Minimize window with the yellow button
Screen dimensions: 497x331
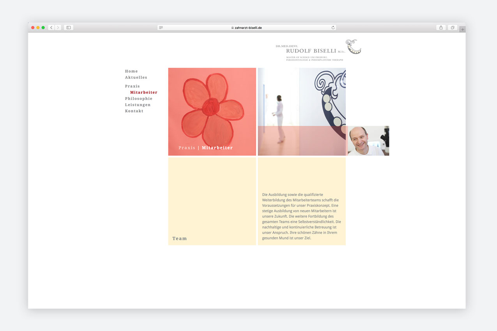tap(38, 28)
